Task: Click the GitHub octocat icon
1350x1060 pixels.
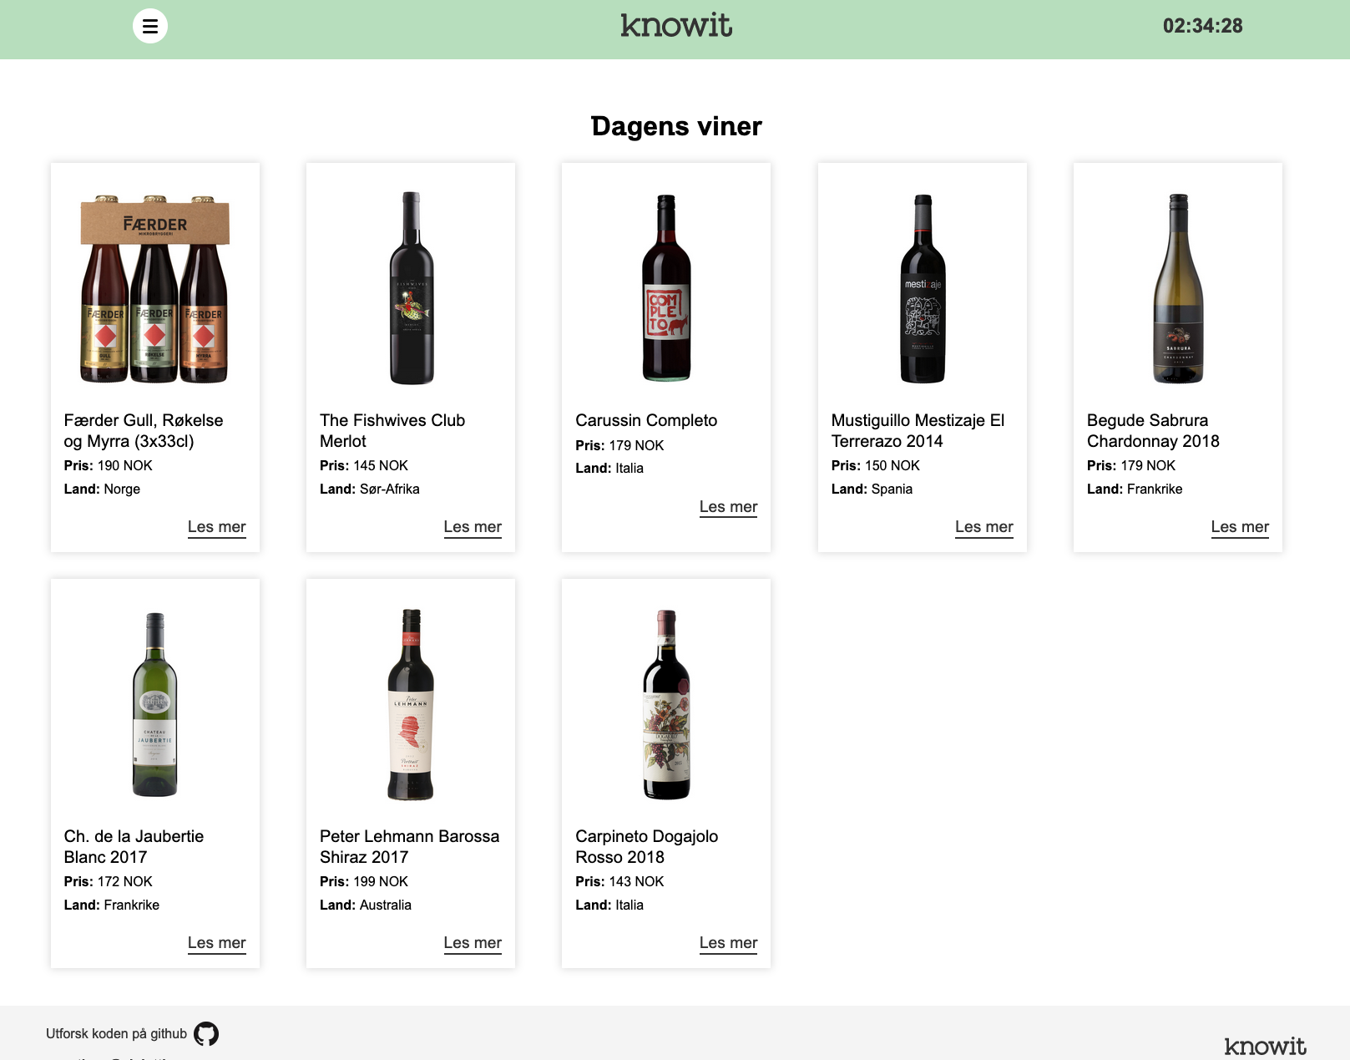Action: (x=206, y=1034)
